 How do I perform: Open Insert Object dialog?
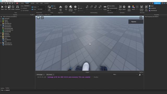click(x=129, y=8)
